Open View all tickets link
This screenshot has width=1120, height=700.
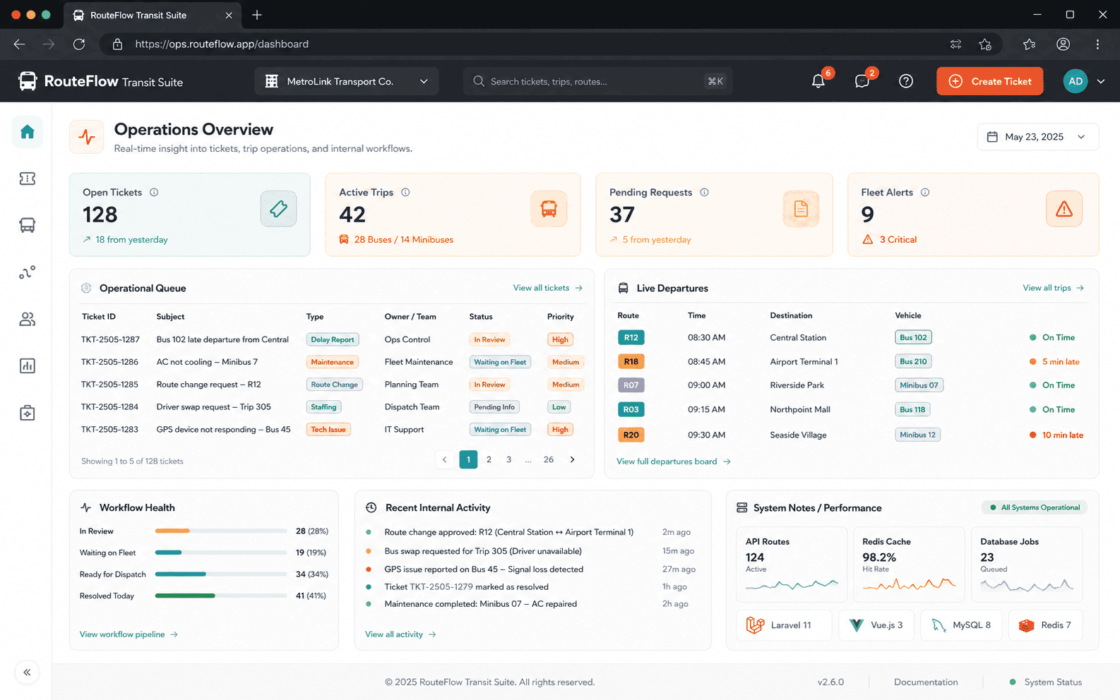coord(548,288)
